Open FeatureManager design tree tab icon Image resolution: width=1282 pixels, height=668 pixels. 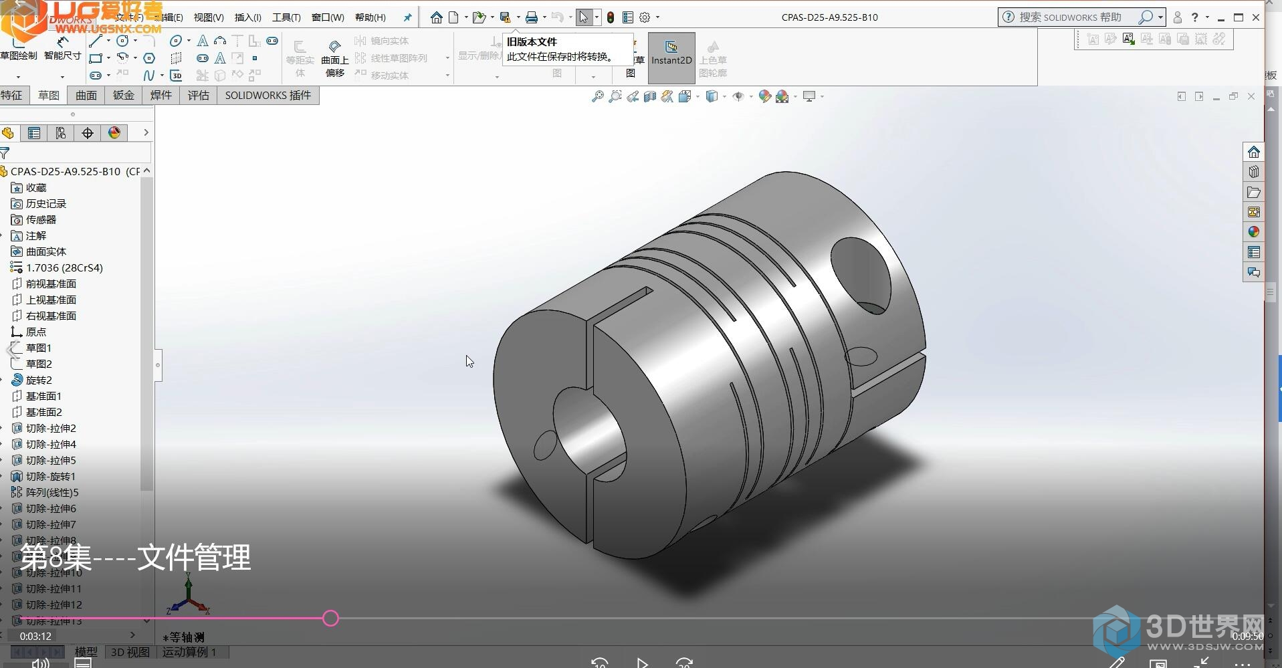point(8,133)
